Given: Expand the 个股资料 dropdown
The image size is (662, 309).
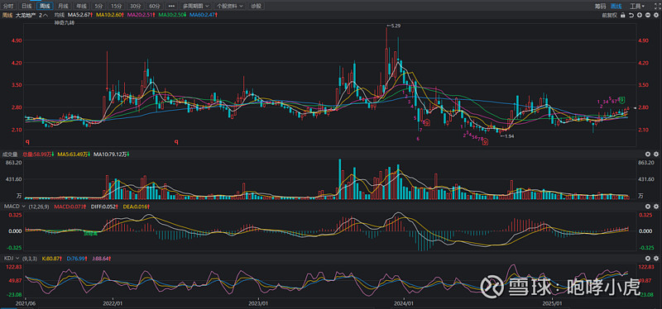Looking at the screenshot, I should tap(231, 7).
